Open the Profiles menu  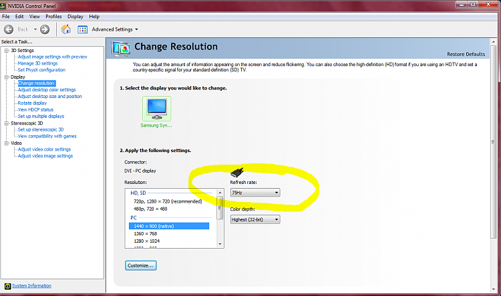53,17
